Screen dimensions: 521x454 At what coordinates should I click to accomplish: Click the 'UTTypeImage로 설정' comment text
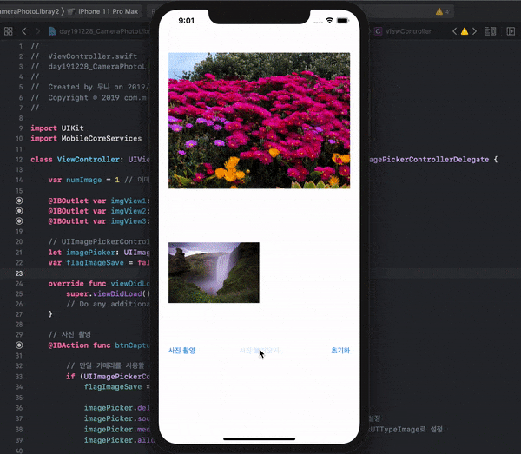click(406, 430)
